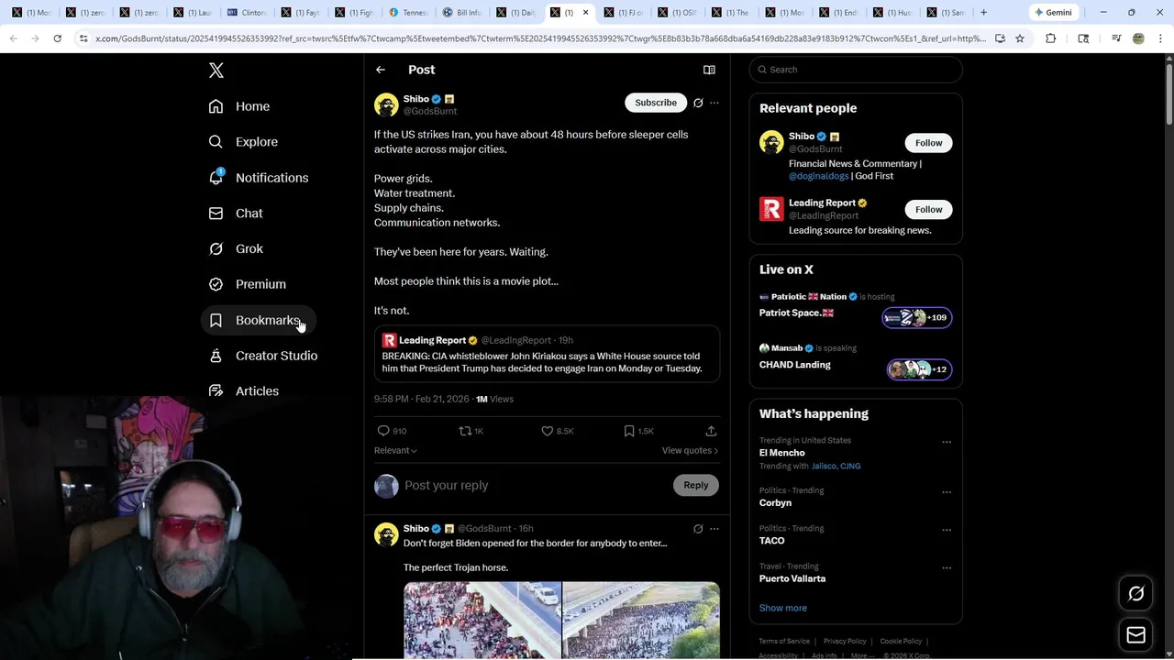The height and width of the screenshot is (660, 1174).
Task: Open Grok from sidebar
Action: (236, 248)
